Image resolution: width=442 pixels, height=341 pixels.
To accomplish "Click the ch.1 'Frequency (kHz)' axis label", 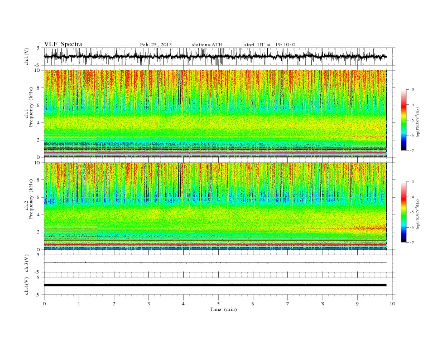I will [31, 107].
